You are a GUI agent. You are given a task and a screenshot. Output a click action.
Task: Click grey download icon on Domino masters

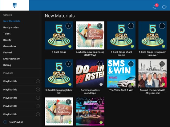coord(101,84)
